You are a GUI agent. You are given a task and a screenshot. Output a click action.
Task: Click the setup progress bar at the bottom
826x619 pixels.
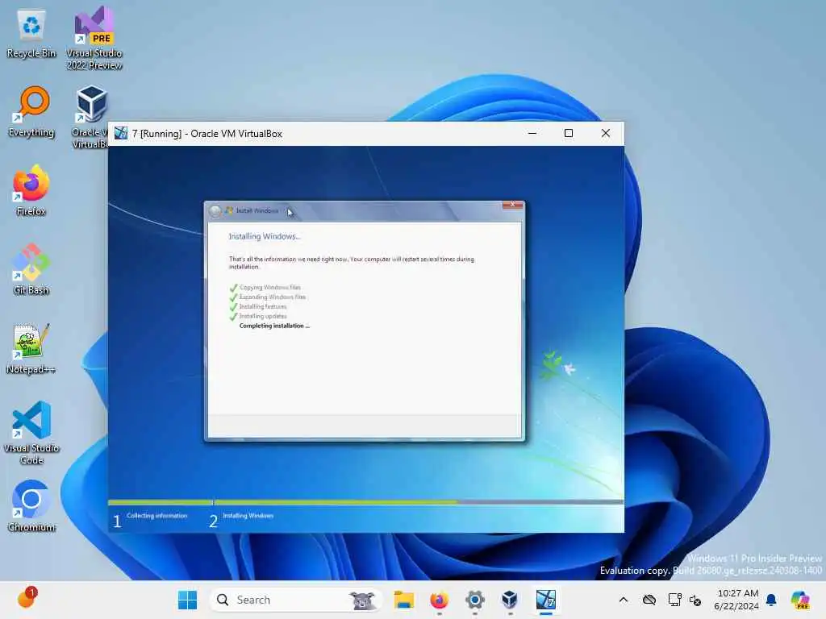point(365,502)
